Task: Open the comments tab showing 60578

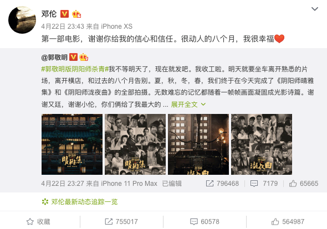Action: (x=205, y=222)
